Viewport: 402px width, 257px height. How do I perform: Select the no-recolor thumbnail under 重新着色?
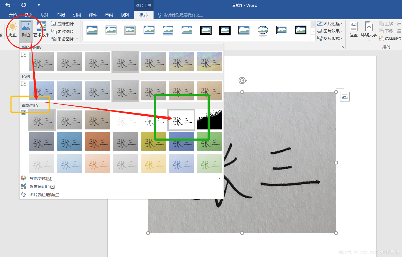[x=42, y=120]
